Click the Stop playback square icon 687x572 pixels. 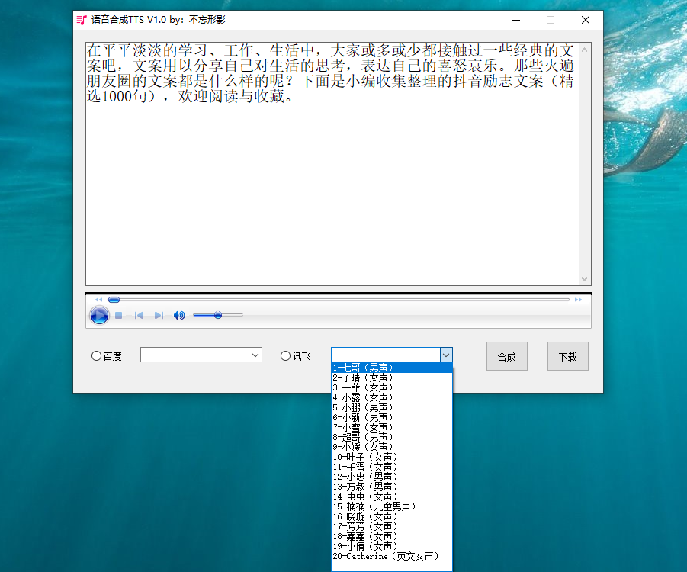click(x=119, y=315)
